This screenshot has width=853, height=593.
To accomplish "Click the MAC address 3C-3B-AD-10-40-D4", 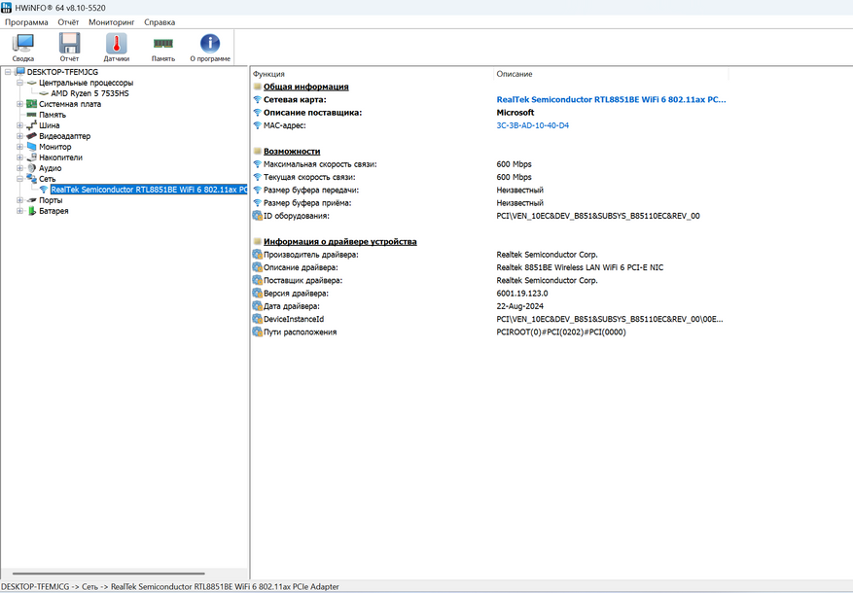I will click(x=533, y=125).
